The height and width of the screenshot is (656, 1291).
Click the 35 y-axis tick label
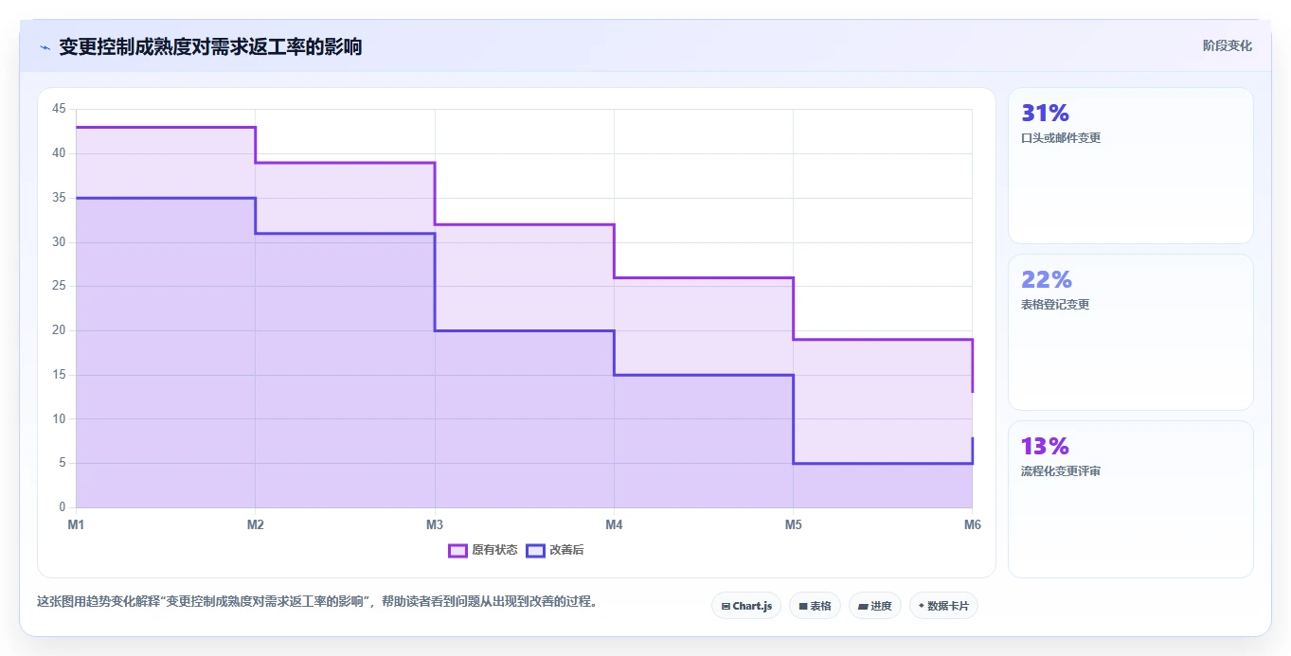(x=59, y=198)
